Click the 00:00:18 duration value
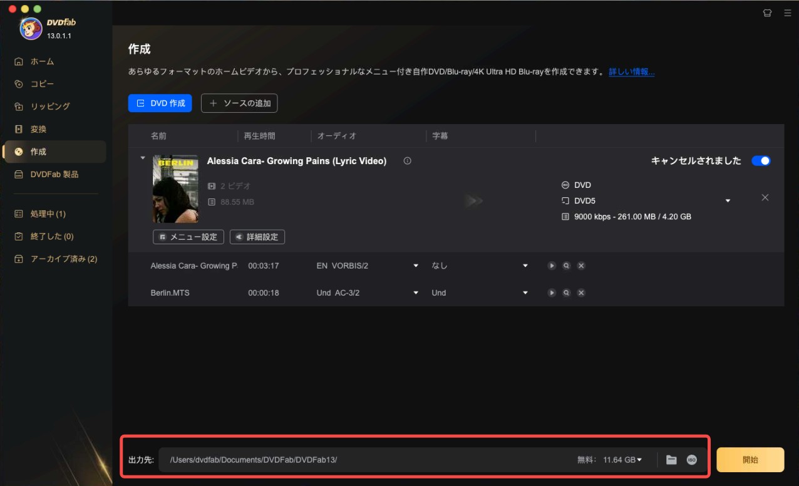 264,292
